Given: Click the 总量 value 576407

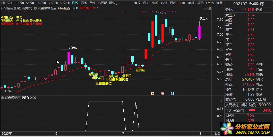Looking at the screenshot, I should (248, 79).
